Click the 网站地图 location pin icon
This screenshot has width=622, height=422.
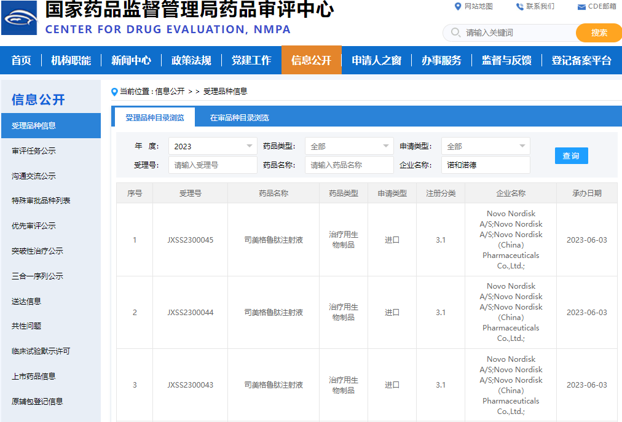pos(458,6)
